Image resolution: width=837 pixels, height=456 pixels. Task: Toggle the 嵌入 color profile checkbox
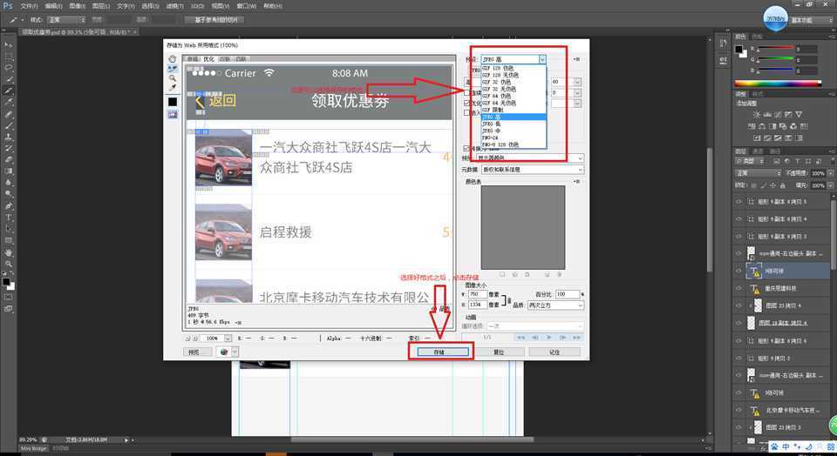(x=467, y=112)
